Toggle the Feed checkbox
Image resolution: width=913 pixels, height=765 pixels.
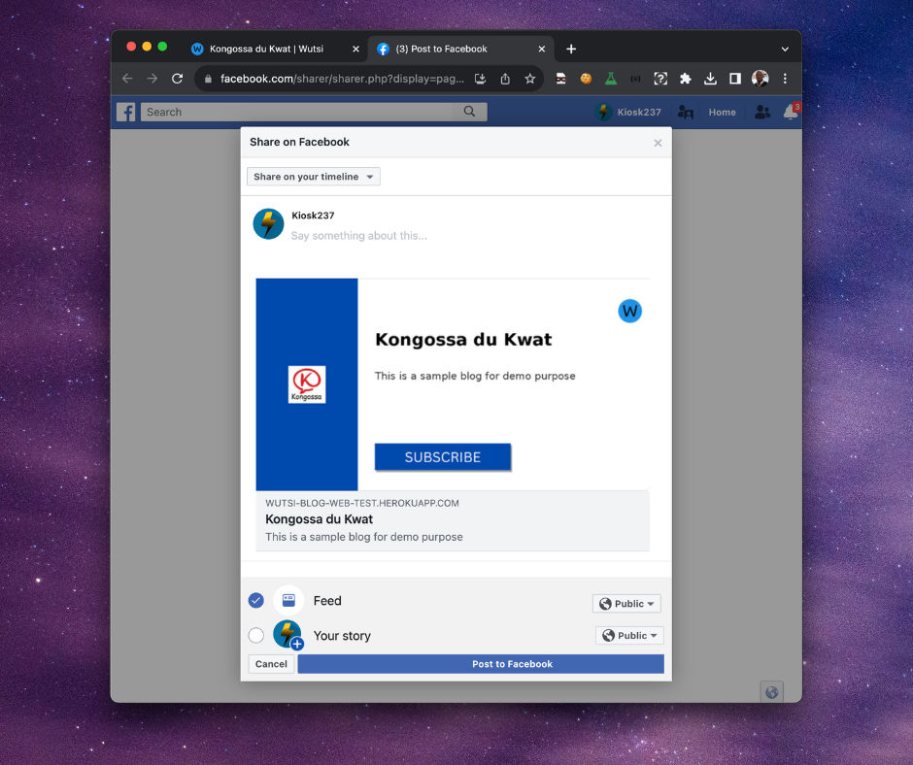(256, 600)
